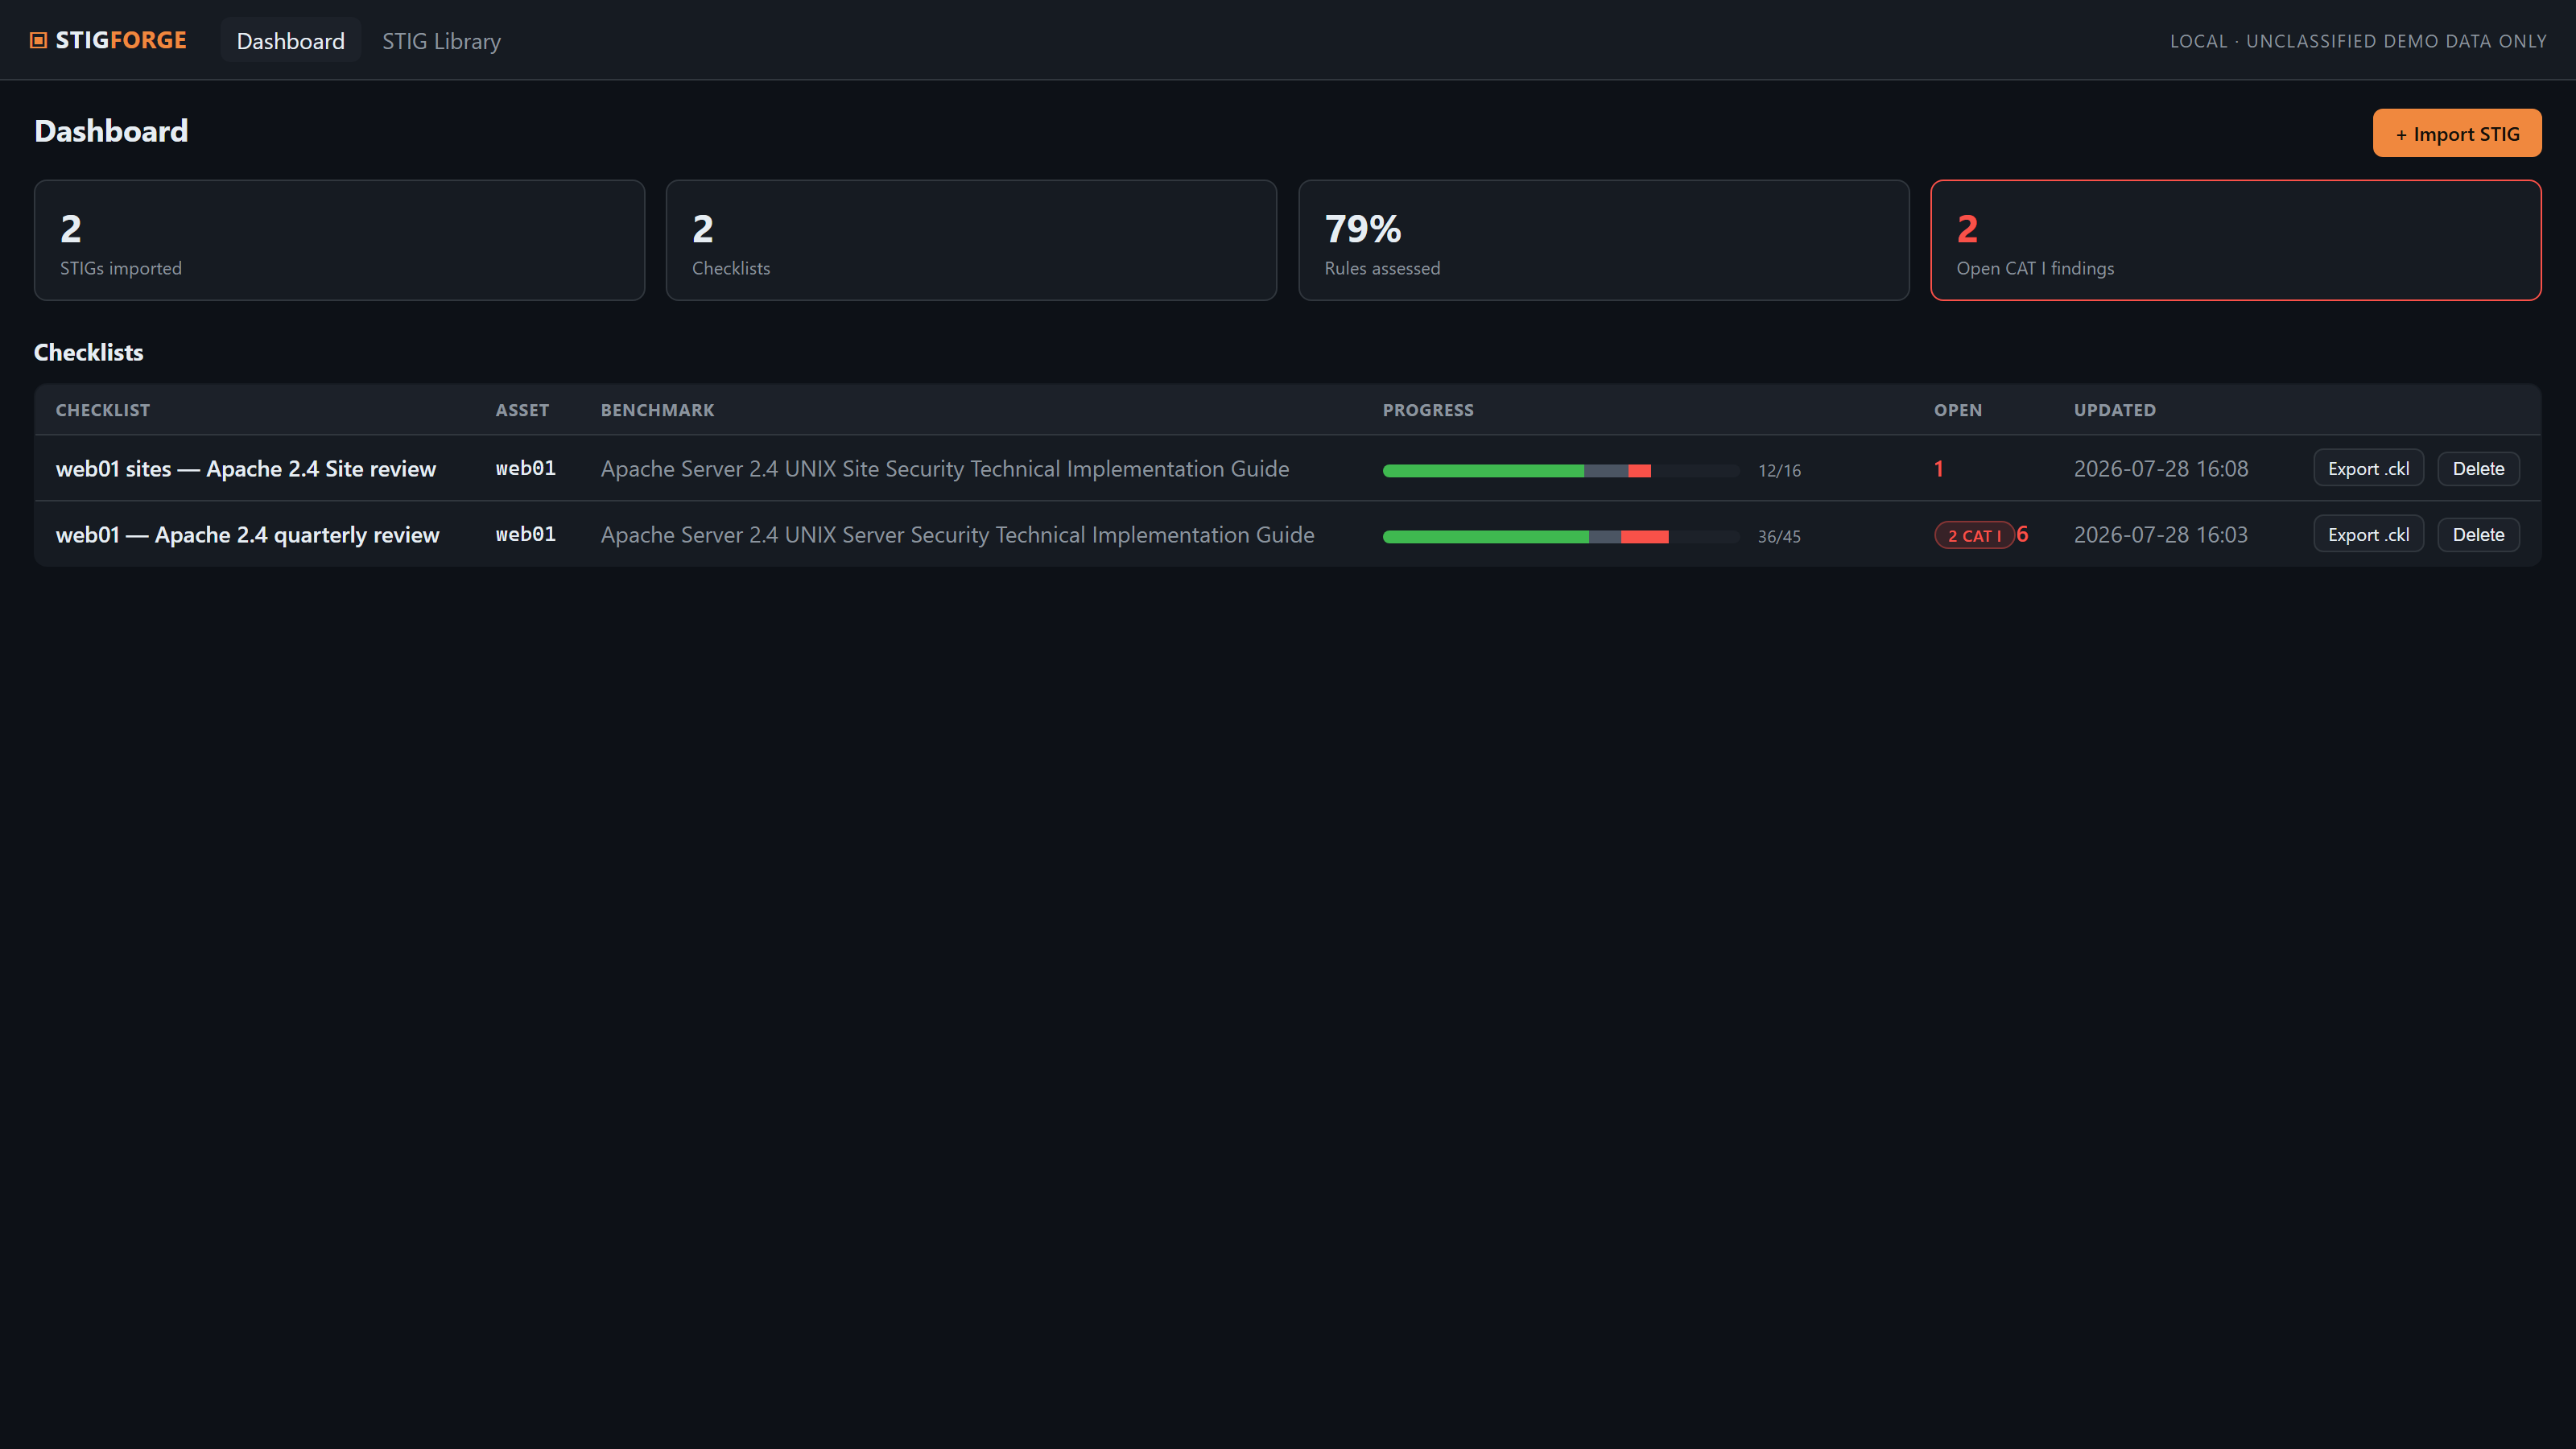Click the Import STIG button
The height and width of the screenshot is (1449, 2576).
pos(2456,133)
